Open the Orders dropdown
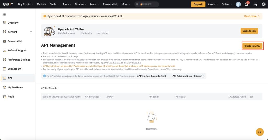The width and height of the screenshot is (268, 140). click(227, 4)
